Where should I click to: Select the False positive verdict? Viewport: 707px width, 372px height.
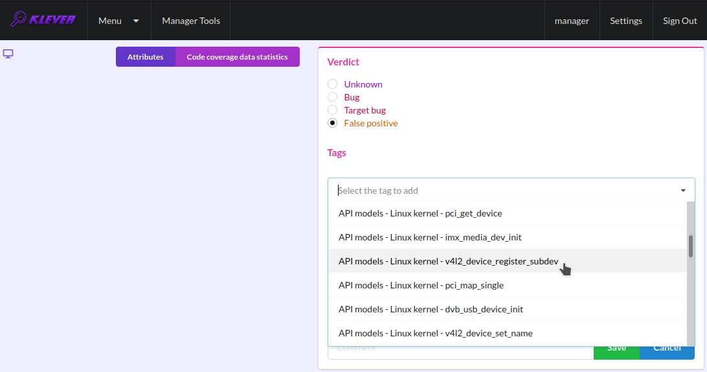click(332, 123)
